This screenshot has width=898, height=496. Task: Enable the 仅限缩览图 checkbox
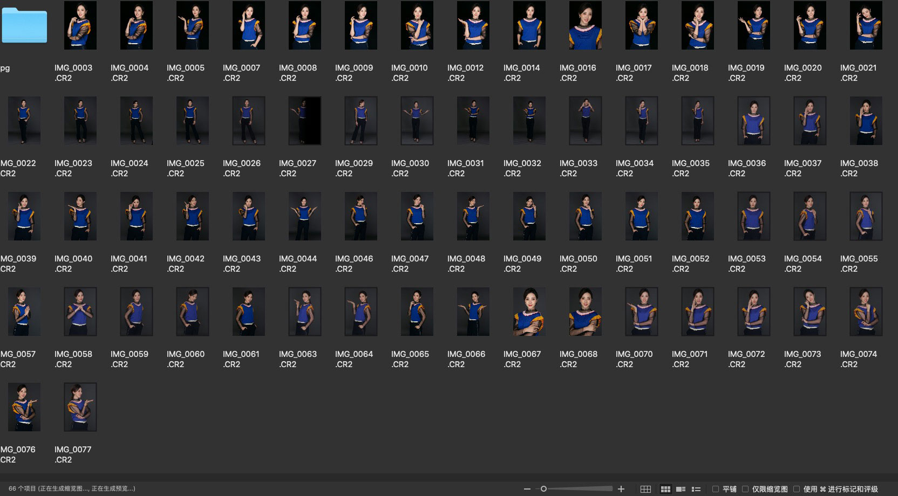(x=745, y=489)
